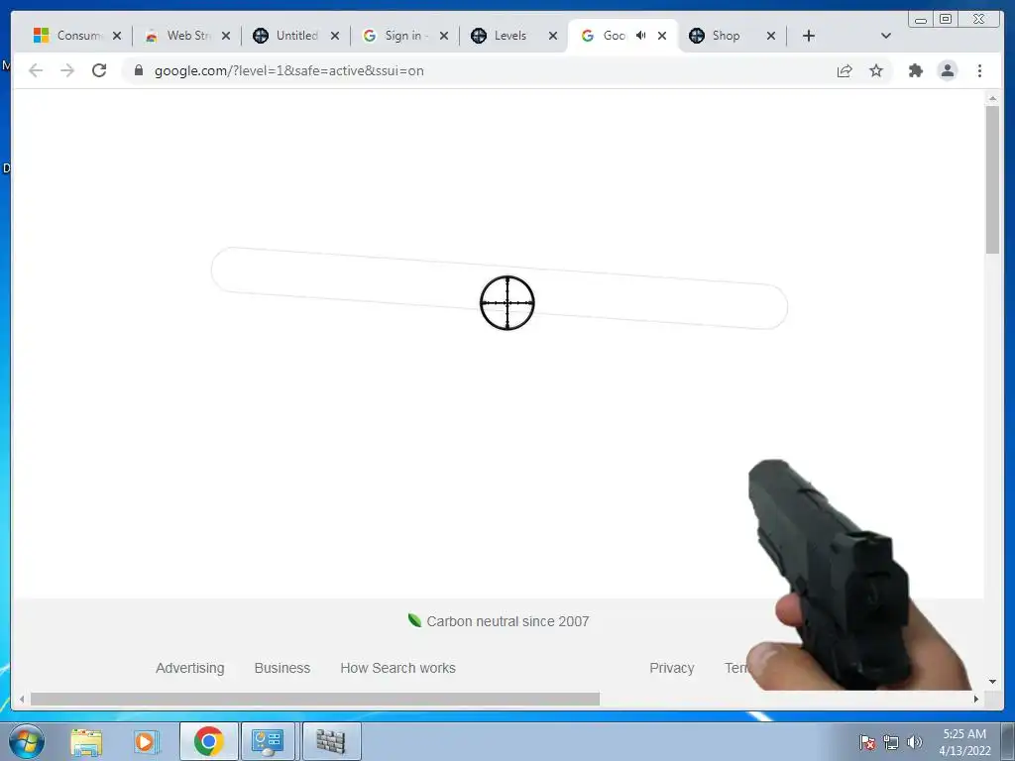Click Chrome icon in taskbar
This screenshot has height=761, width=1015.
pyautogui.click(x=208, y=741)
